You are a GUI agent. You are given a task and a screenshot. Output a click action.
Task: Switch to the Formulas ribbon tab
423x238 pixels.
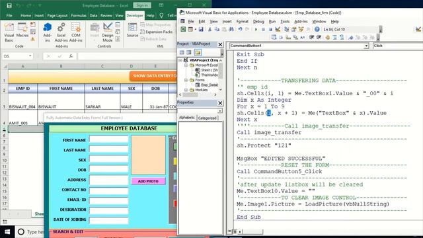click(79, 16)
